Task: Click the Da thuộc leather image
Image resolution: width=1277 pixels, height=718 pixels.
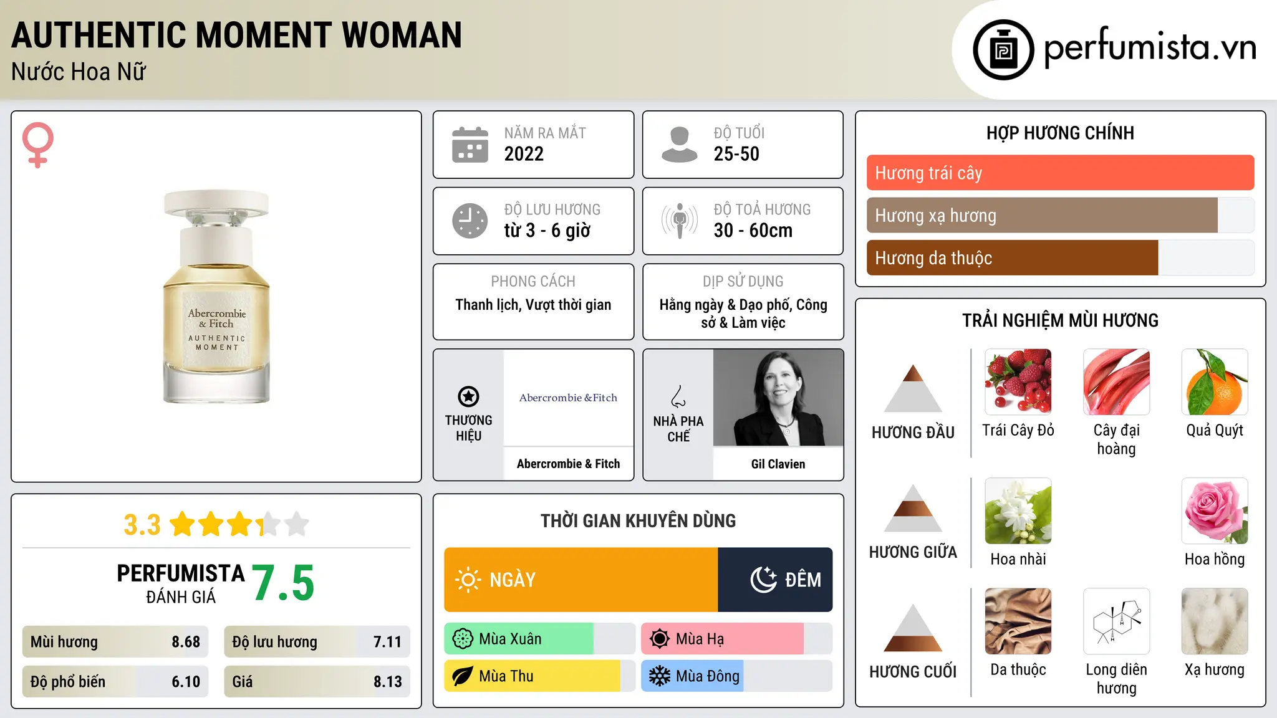Action: [x=1018, y=621]
